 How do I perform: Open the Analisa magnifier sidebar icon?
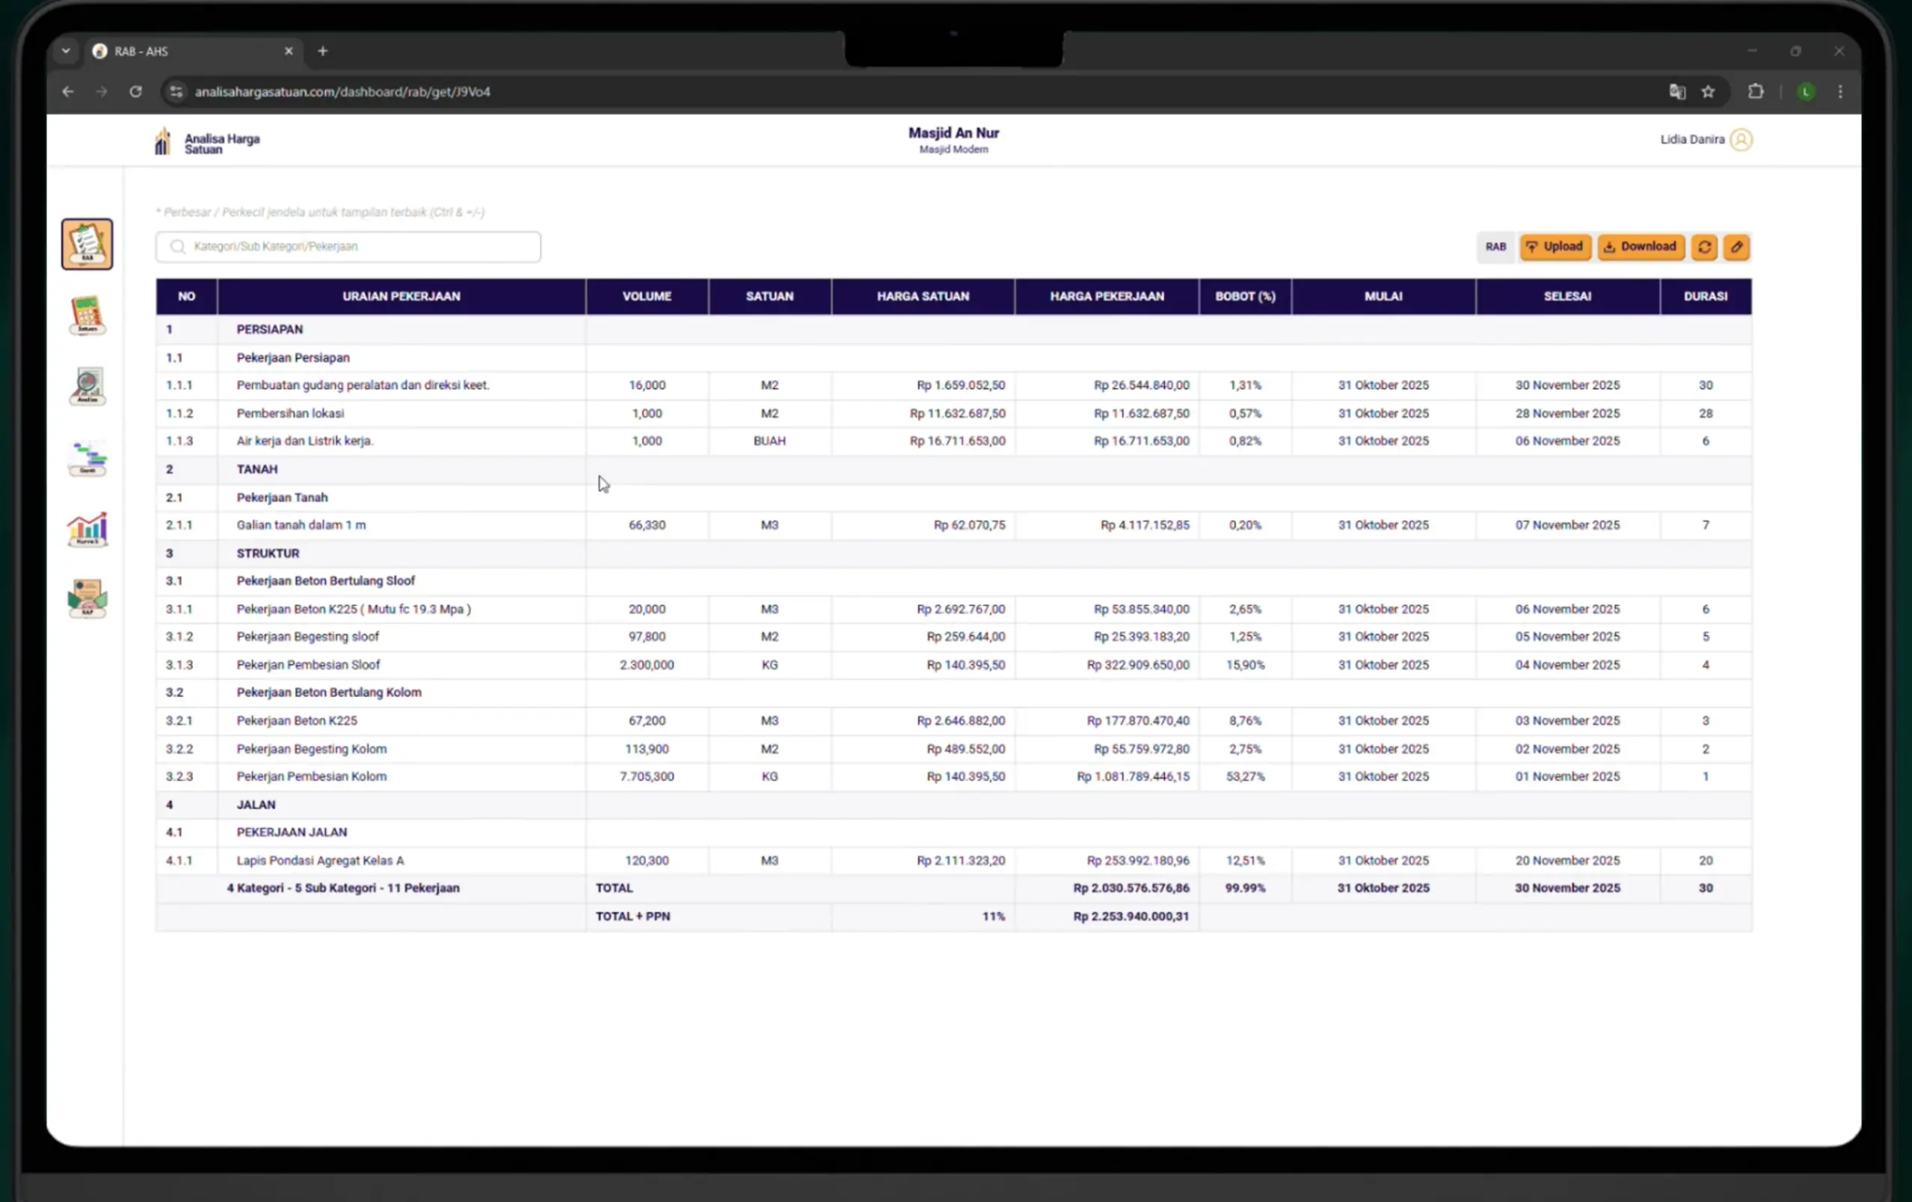(x=87, y=386)
